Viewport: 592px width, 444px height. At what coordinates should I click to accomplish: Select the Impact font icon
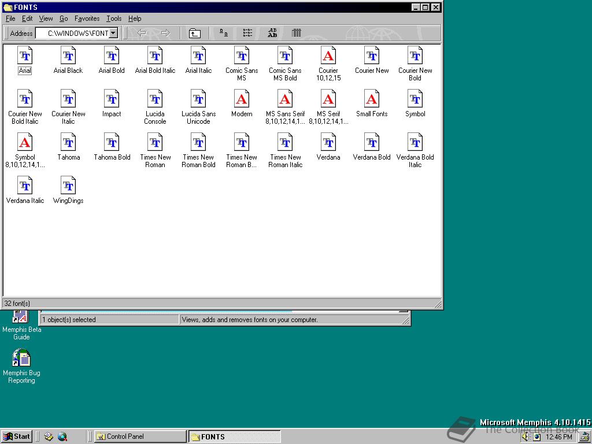click(112, 99)
